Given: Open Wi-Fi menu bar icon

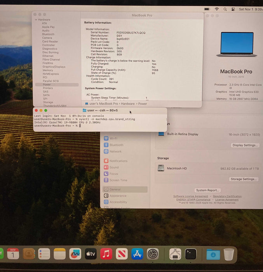Looking at the screenshot, I should (x=217, y=9).
